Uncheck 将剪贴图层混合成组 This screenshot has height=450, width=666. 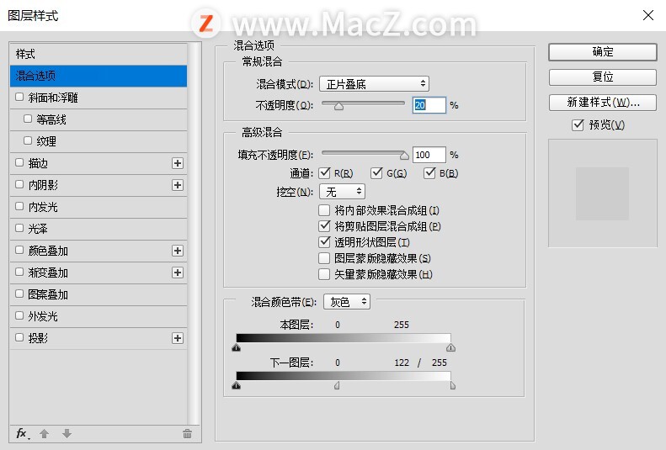click(324, 226)
